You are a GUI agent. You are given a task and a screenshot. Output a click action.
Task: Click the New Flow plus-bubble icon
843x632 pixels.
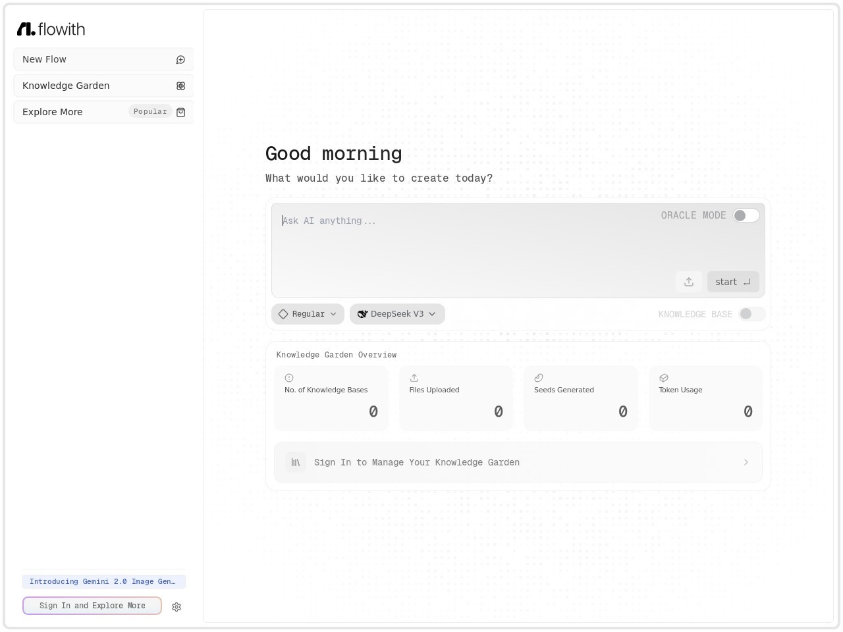pos(180,60)
